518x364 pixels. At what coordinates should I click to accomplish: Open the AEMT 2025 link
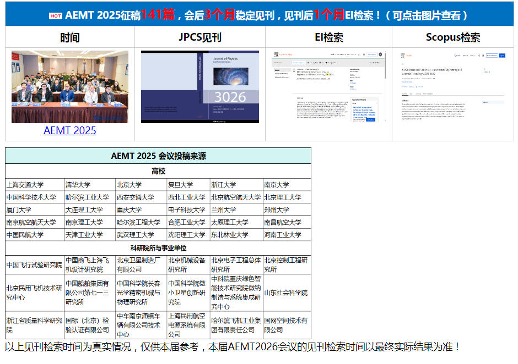click(x=69, y=130)
